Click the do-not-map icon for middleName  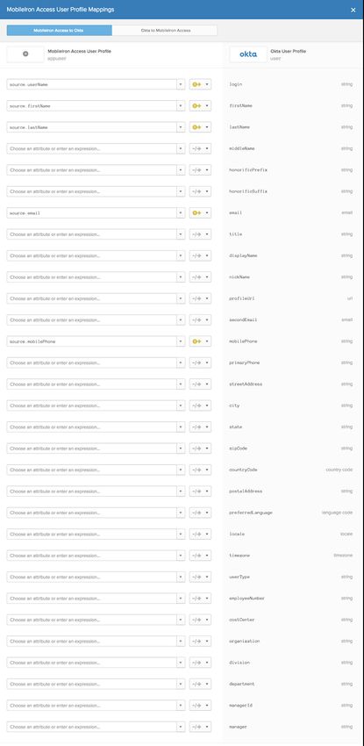pos(196,149)
